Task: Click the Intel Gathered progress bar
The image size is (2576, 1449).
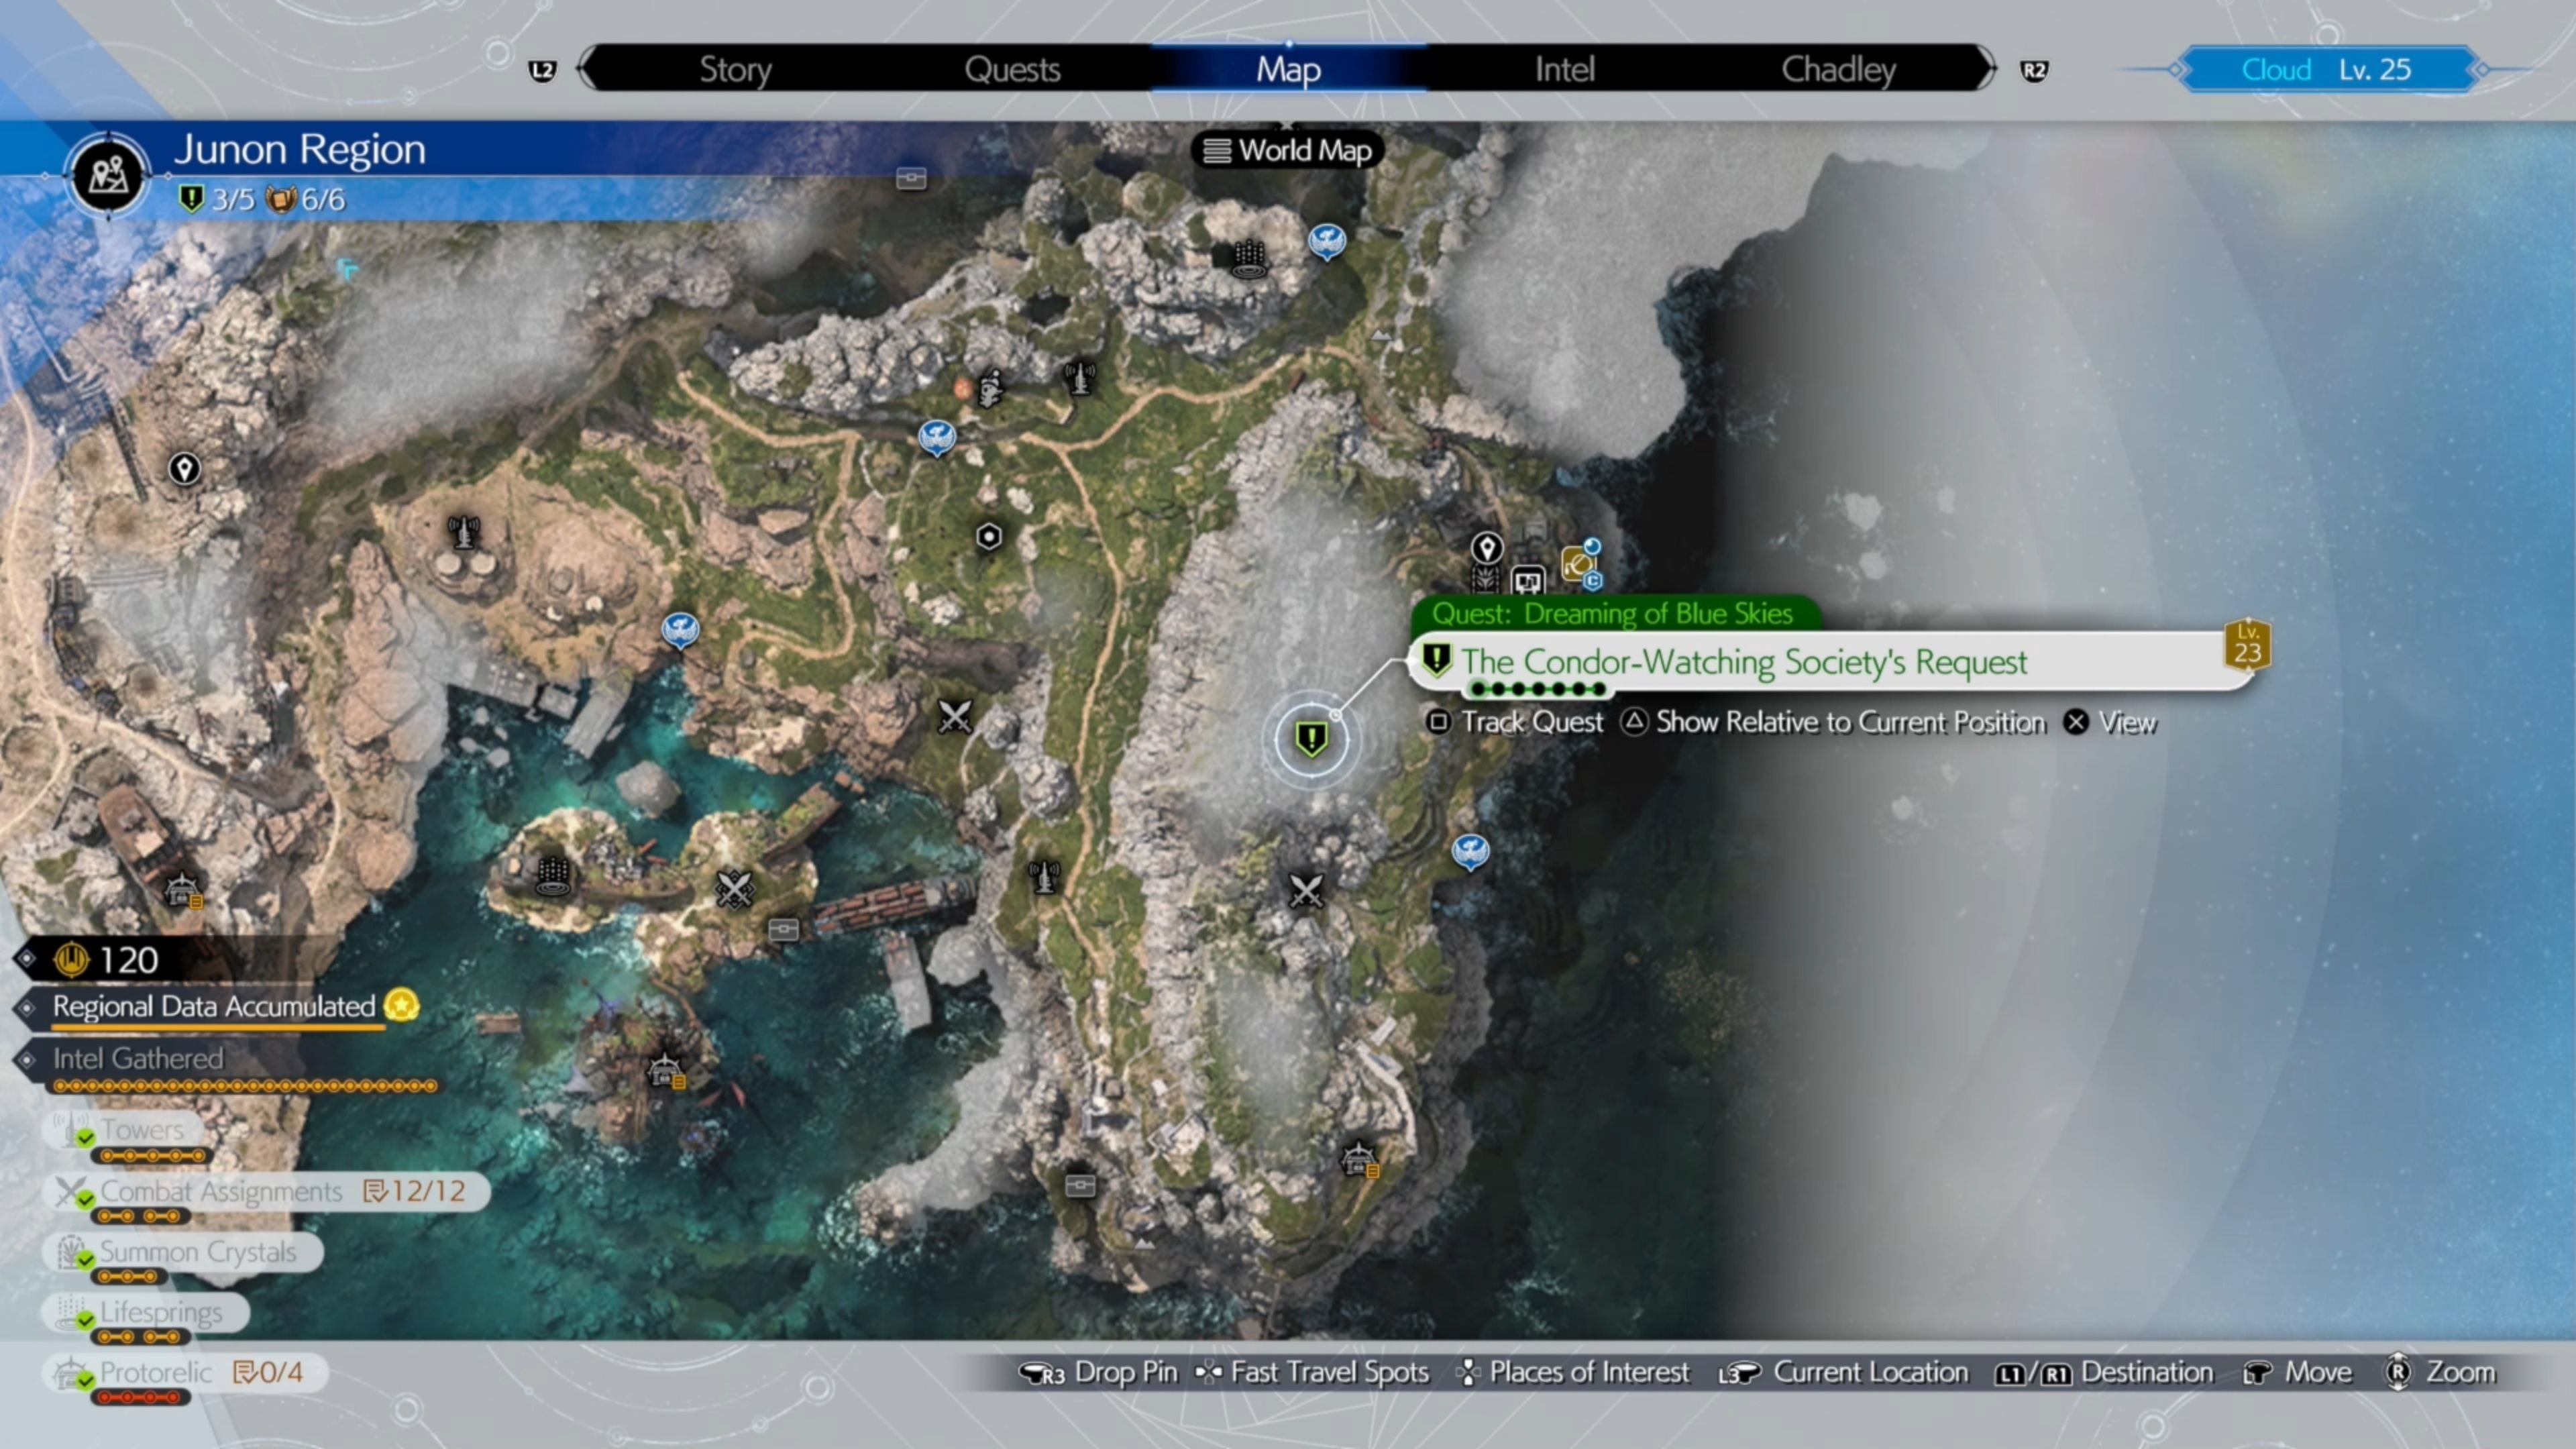Action: tap(246, 1086)
